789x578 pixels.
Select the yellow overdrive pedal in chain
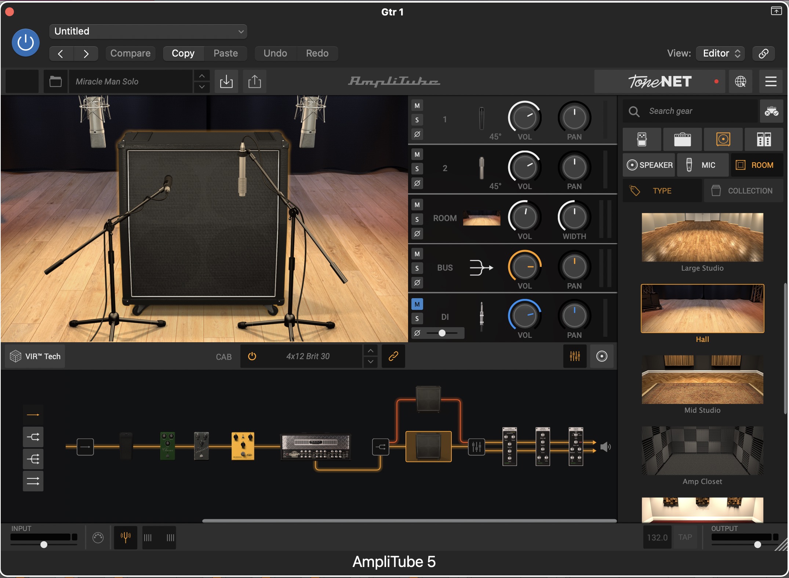point(243,446)
